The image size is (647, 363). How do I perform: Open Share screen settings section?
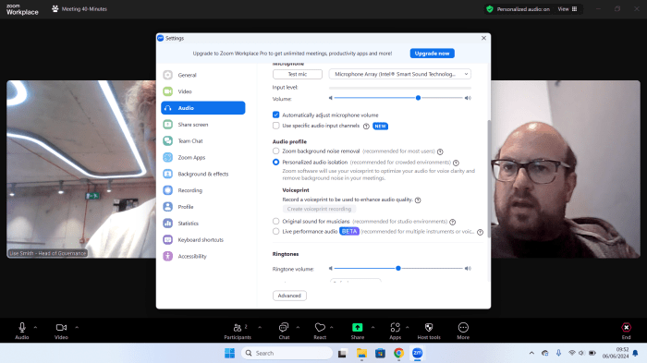click(x=203, y=125)
